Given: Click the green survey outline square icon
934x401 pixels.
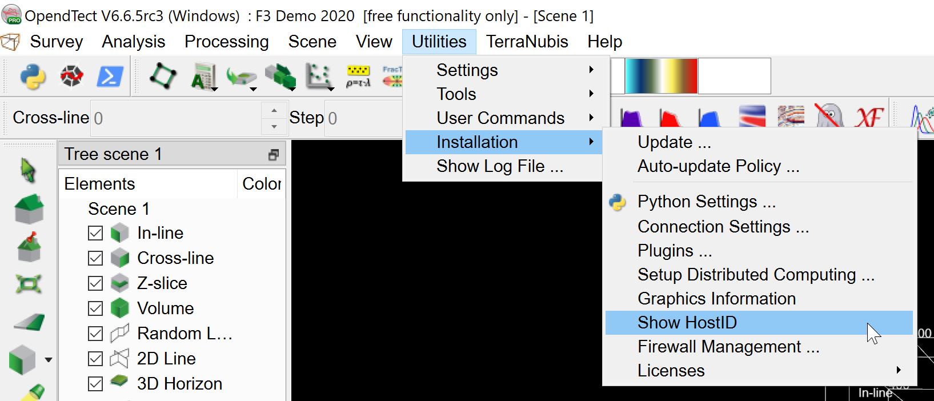Looking at the screenshot, I should tap(163, 76).
